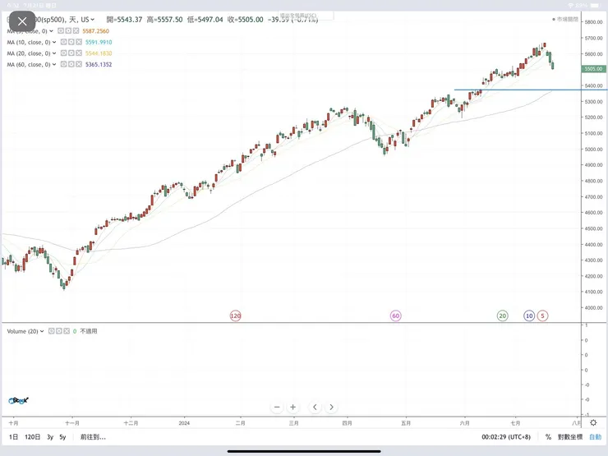Click the iPad home indicator bar
The width and height of the screenshot is (608, 456).
pyautogui.click(x=304, y=451)
